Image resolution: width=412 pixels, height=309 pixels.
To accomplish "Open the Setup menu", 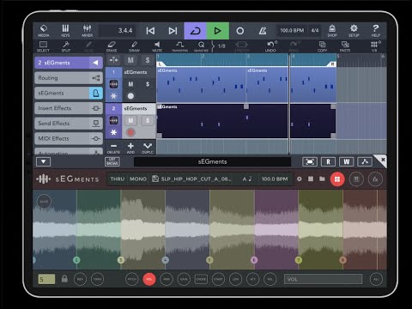I will point(354,31).
